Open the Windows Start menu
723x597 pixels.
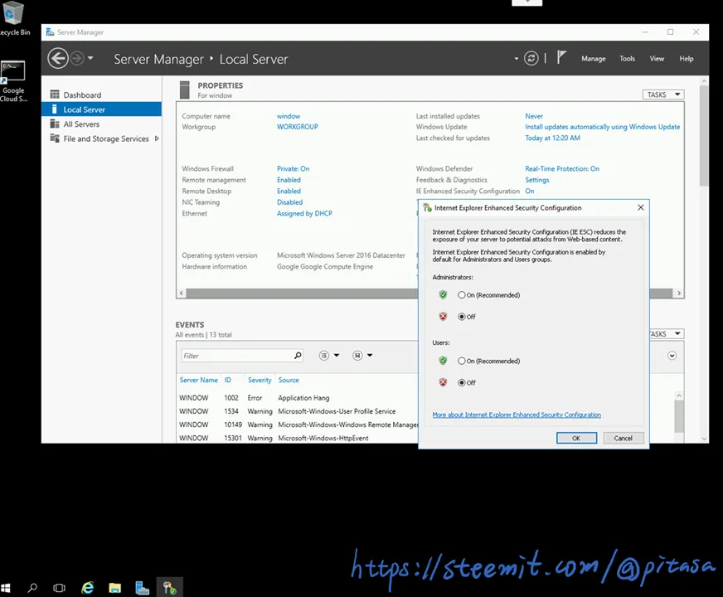tap(6, 588)
